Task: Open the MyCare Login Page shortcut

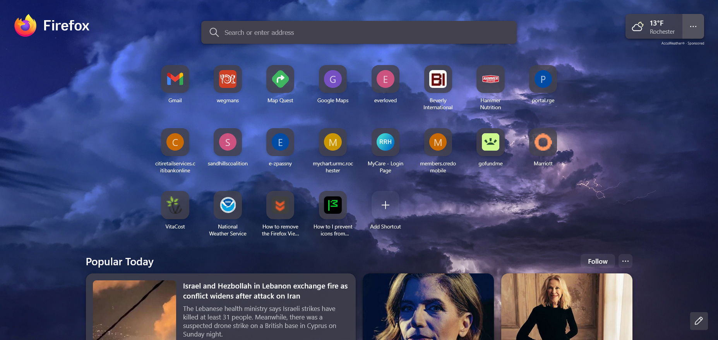Action: 386,142
